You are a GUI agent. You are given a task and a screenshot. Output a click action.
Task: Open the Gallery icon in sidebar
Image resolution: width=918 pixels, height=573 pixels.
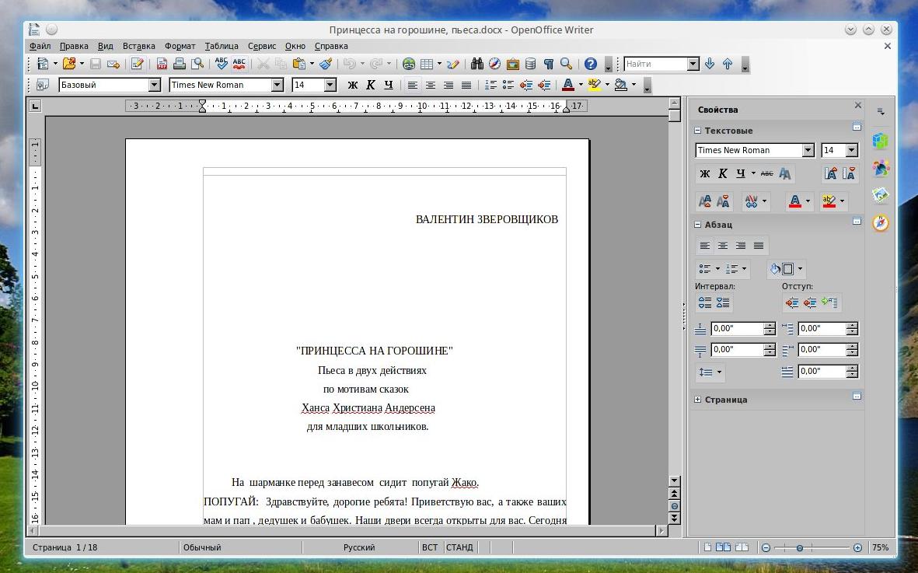880,195
